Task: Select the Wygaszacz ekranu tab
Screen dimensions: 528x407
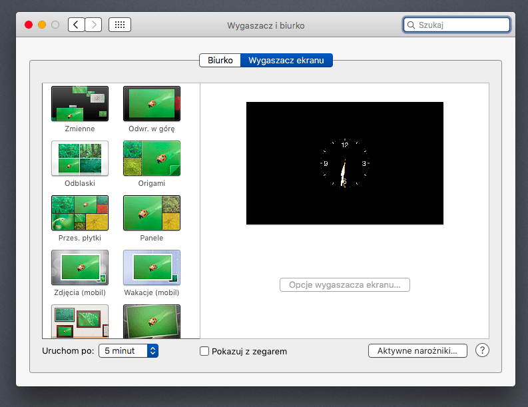Action: click(286, 60)
